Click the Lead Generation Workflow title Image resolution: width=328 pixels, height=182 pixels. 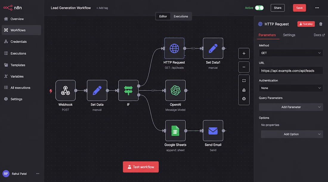coord(71,8)
